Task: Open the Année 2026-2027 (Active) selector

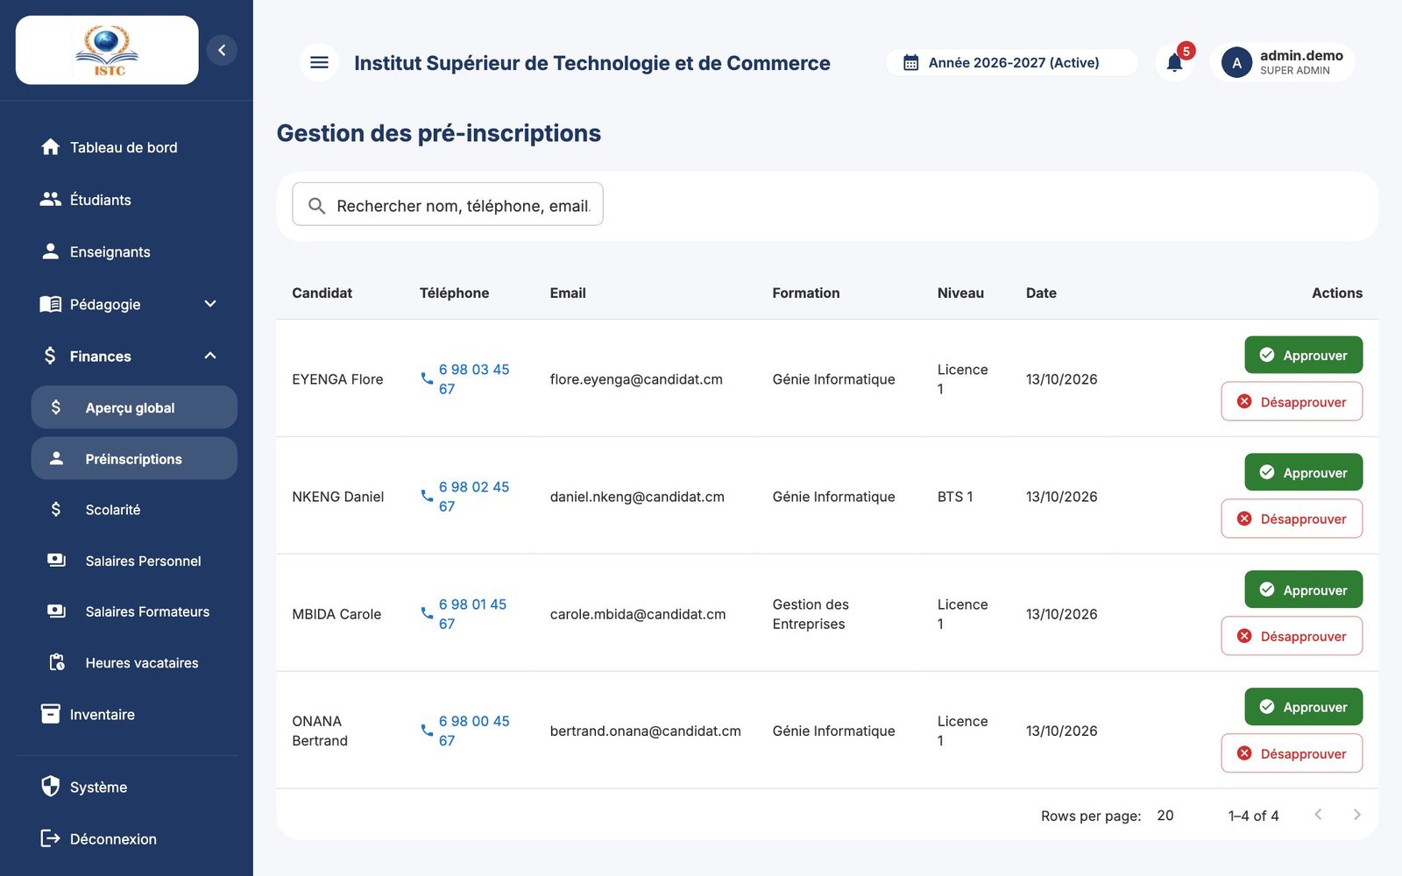Action: [1012, 62]
